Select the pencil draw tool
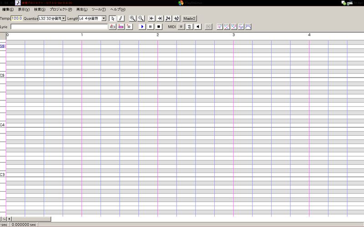364x227 pixels. point(121,19)
